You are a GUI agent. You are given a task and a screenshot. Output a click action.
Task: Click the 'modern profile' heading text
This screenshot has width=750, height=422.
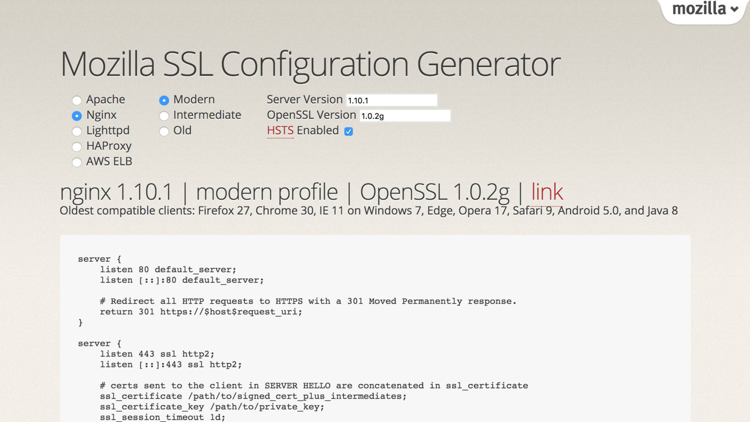pyautogui.click(x=267, y=192)
